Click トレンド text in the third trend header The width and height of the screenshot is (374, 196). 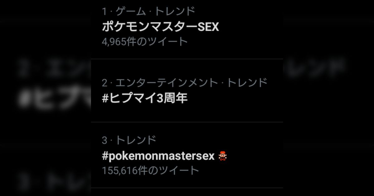[136, 141]
